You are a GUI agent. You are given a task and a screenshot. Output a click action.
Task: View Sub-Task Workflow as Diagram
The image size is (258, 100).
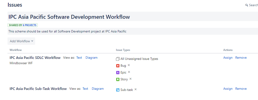click(x=98, y=89)
